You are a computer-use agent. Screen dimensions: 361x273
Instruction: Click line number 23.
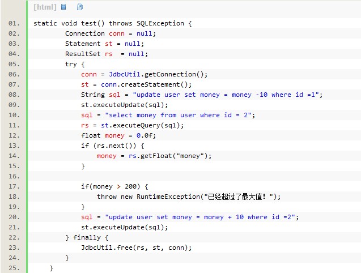14,248
